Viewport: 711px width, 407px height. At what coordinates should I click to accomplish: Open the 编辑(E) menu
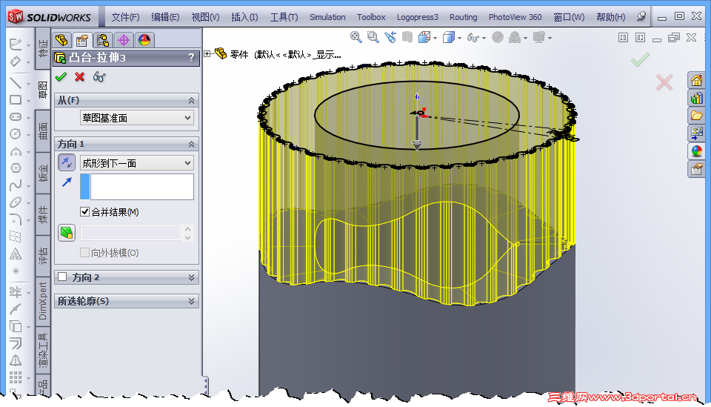pos(165,17)
